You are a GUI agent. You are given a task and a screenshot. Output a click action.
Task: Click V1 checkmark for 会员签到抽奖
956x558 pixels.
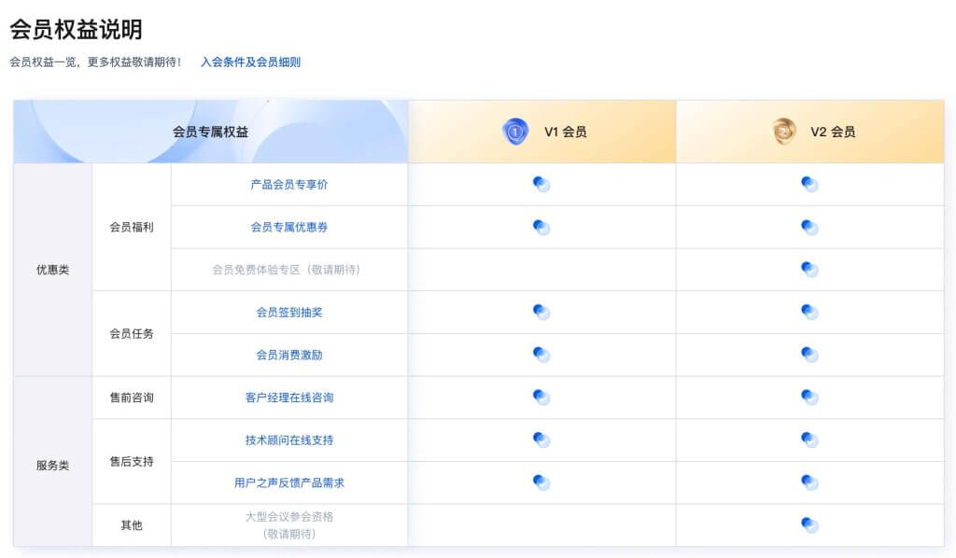click(x=541, y=312)
